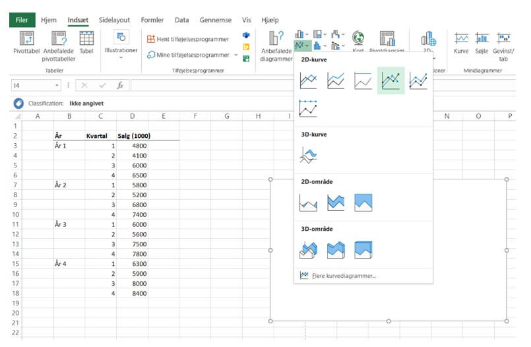Open the name box dropdown arrow

point(57,85)
